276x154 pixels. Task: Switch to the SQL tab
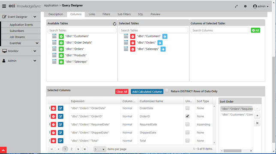pos(141,14)
